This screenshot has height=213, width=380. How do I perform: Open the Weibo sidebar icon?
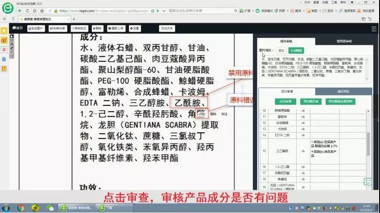[4, 40]
